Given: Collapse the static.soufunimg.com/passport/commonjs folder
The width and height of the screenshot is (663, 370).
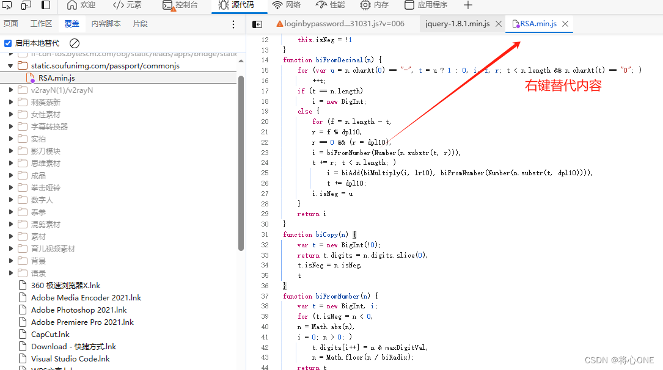Looking at the screenshot, I should (10, 66).
